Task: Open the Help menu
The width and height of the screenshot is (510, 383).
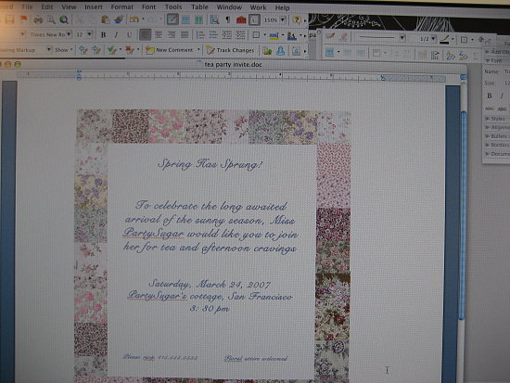Action: [282, 7]
